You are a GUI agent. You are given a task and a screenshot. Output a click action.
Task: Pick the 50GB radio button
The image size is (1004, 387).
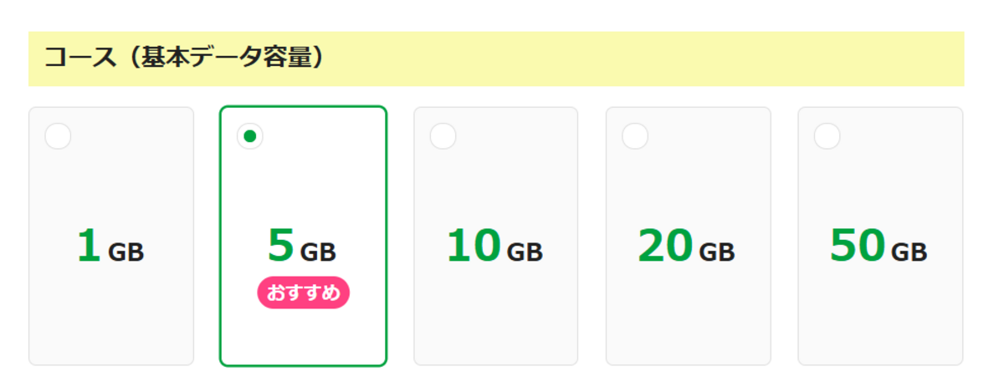click(827, 135)
